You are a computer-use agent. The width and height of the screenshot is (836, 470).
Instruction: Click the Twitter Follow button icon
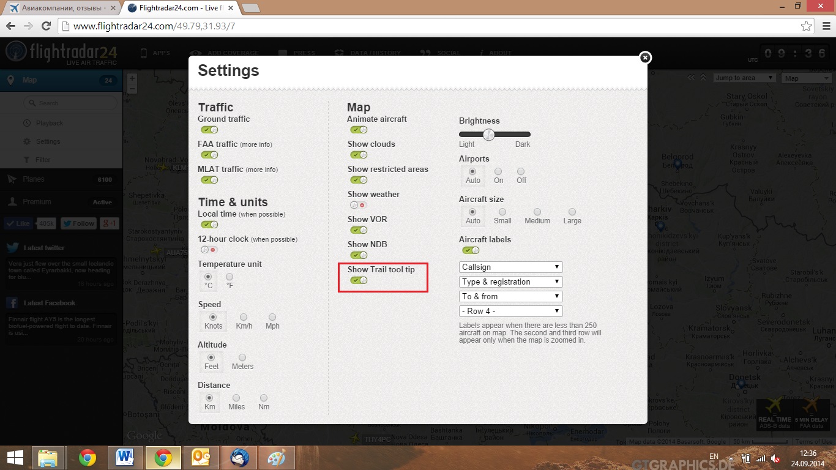click(78, 223)
